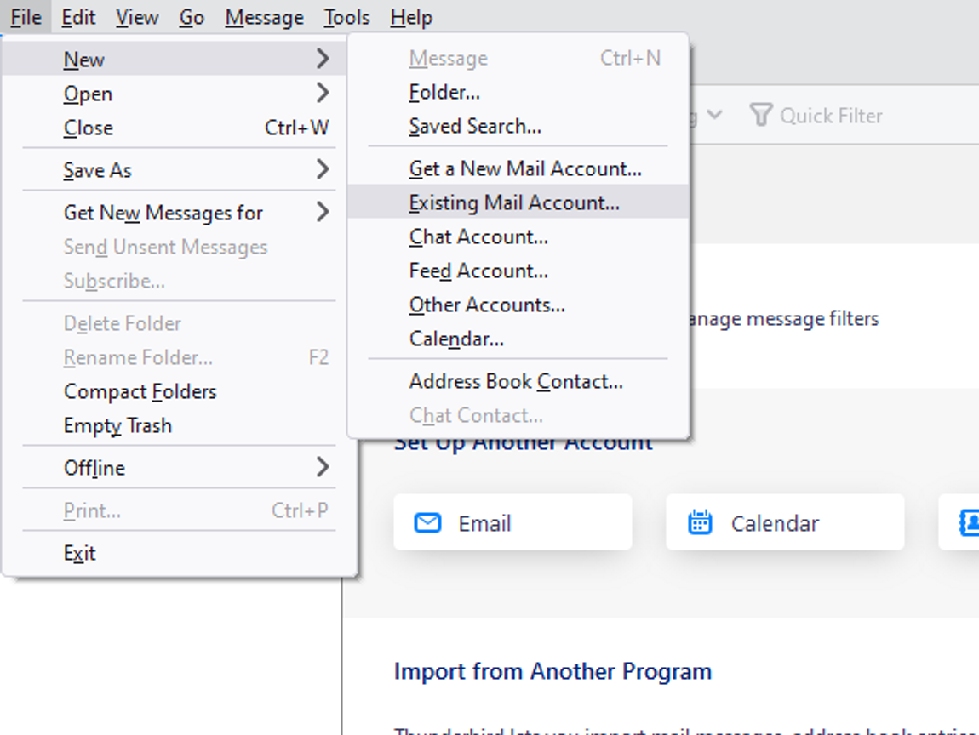Open the Help menu
The width and height of the screenshot is (979, 735).
point(411,17)
